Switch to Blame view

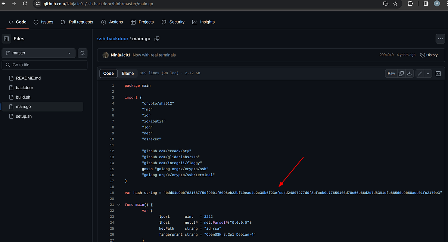[128, 73]
